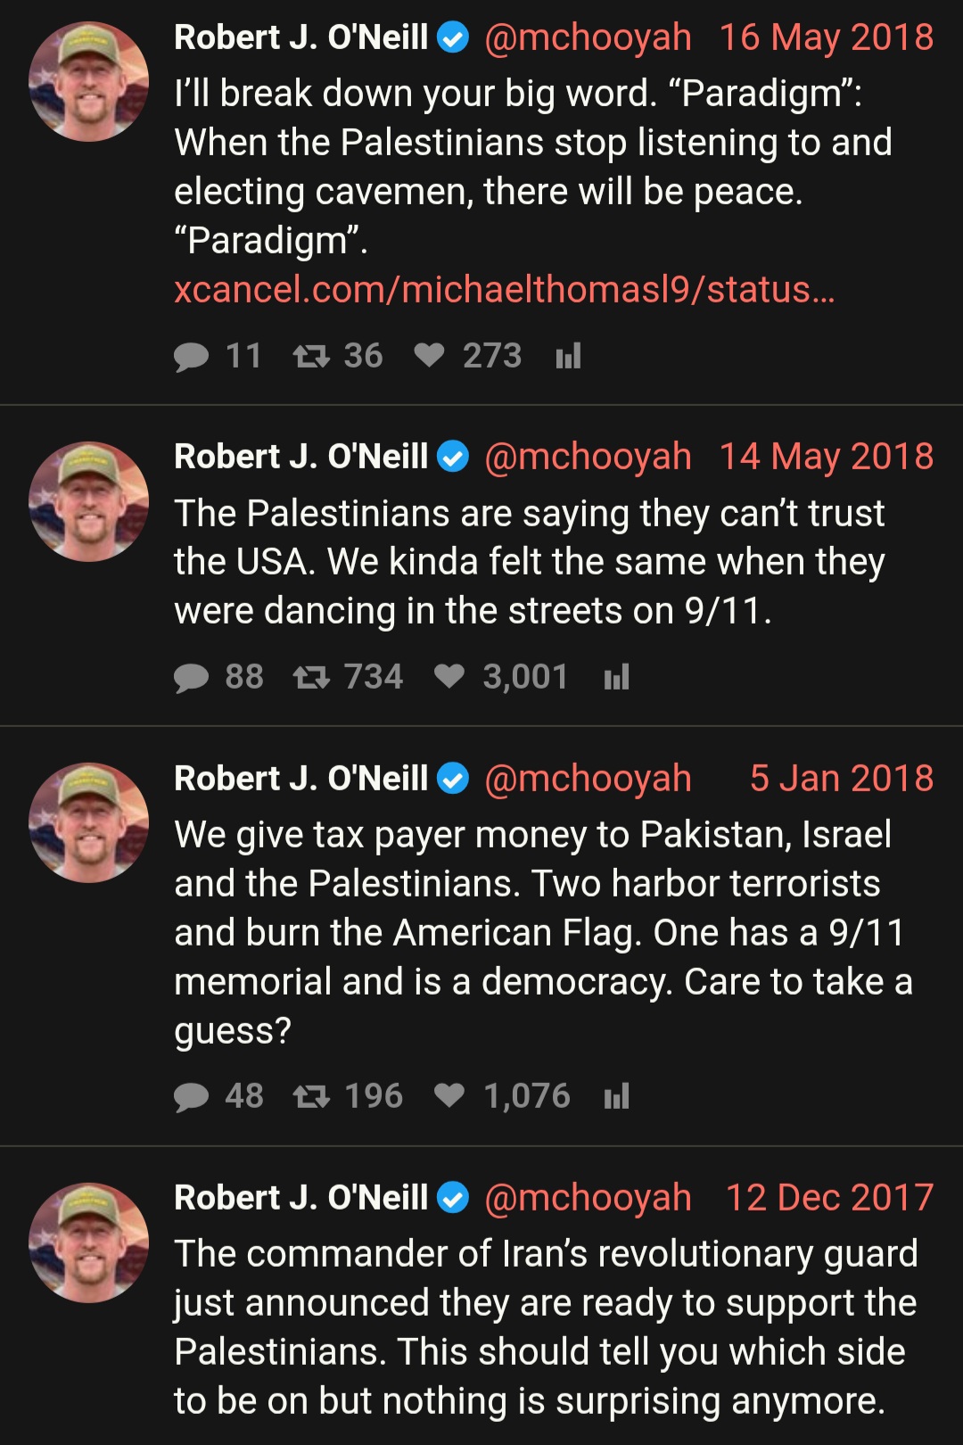Like the tweet with 1,076 likes
This screenshot has width=963, height=1445.
(449, 1096)
